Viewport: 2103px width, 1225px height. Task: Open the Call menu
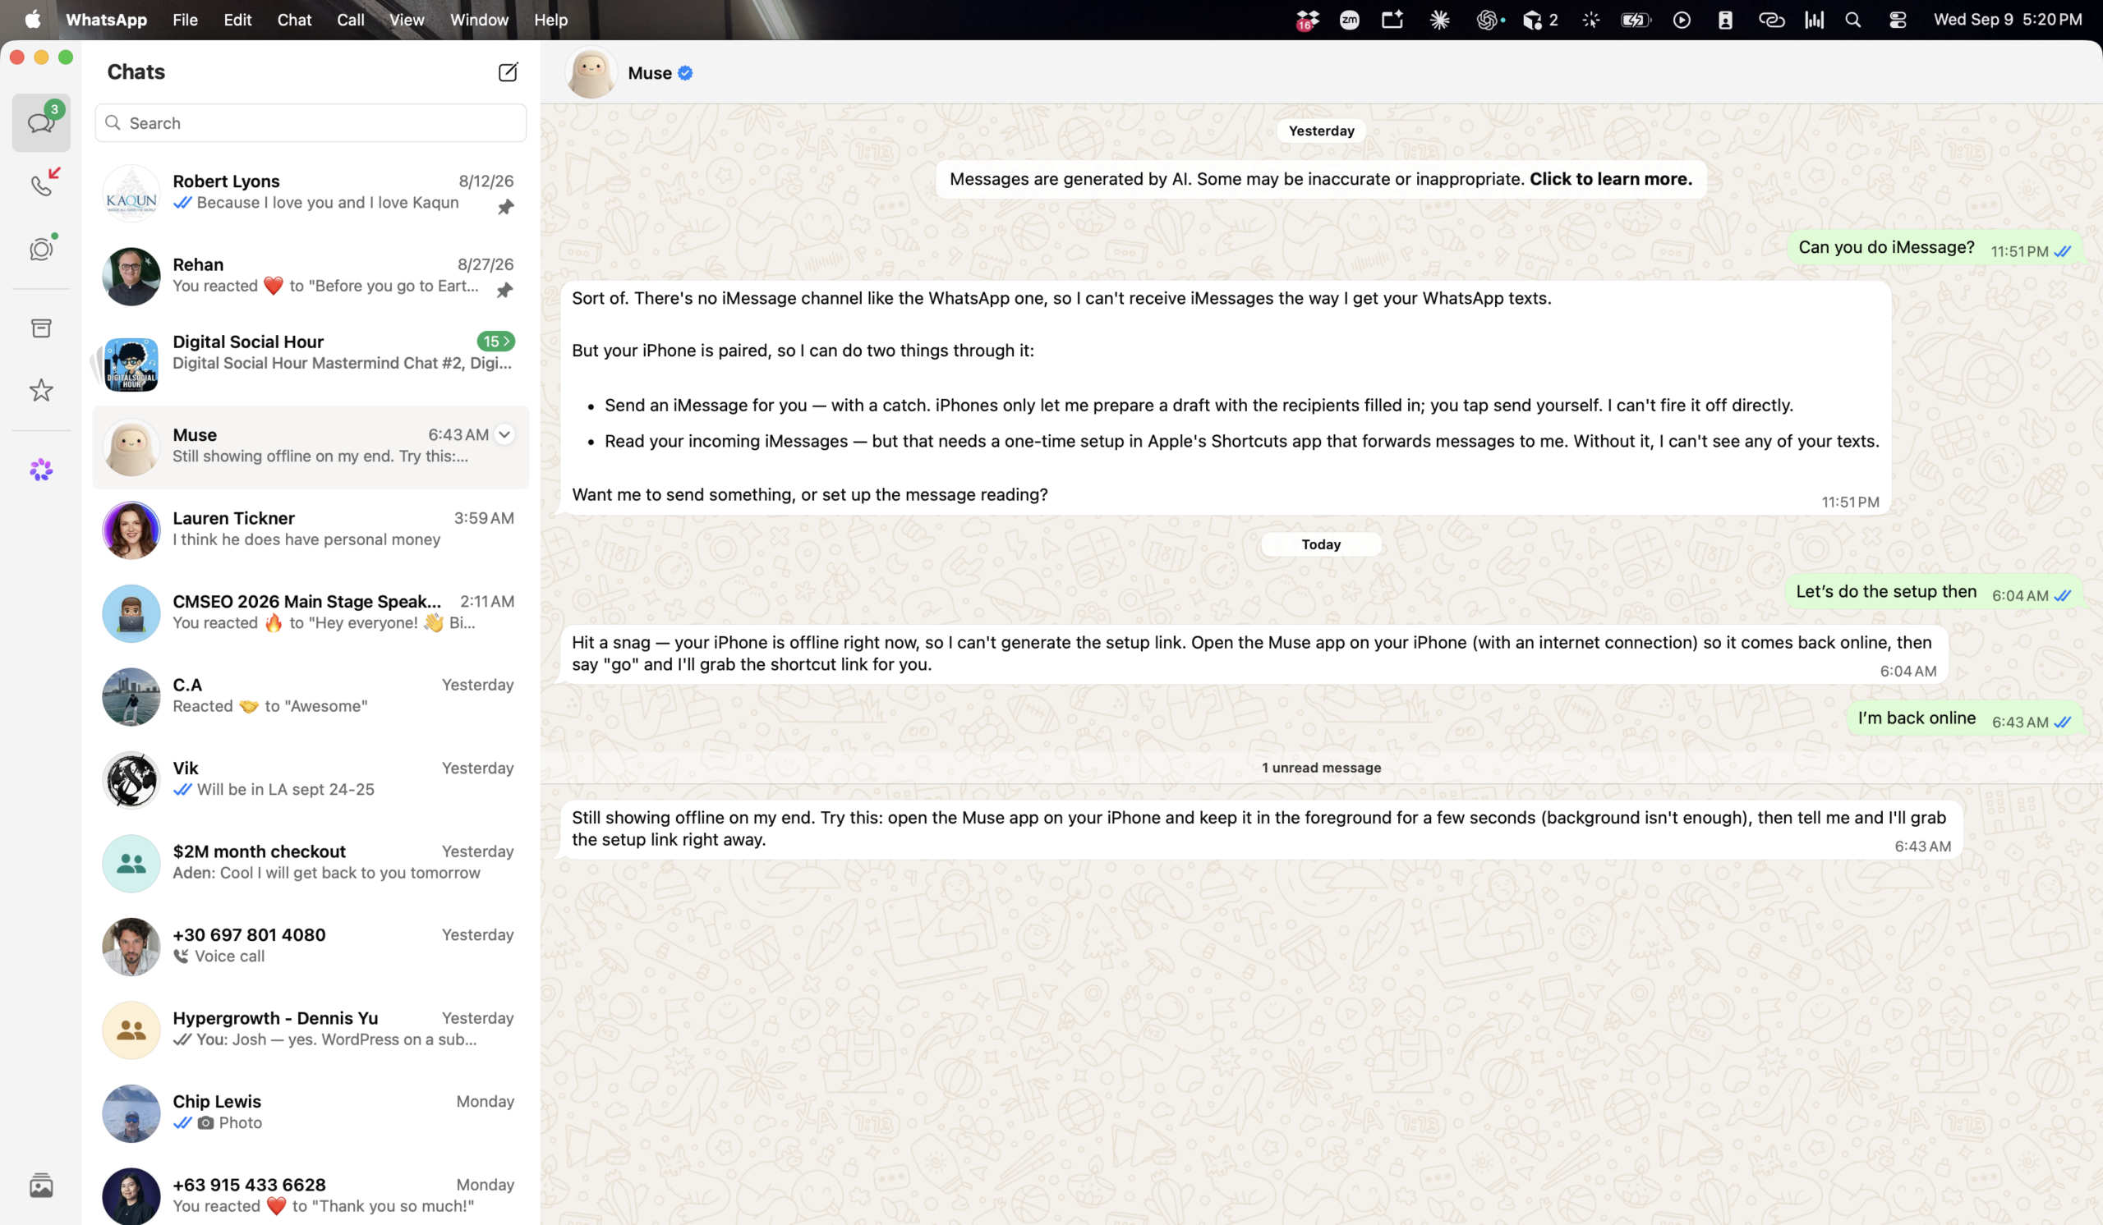[x=351, y=19]
